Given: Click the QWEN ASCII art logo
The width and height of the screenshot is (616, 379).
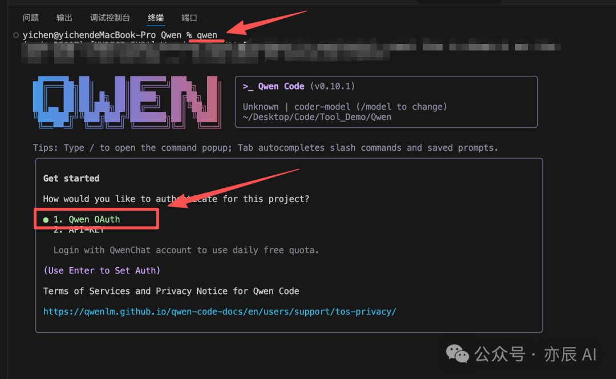Looking at the screenshot, I should click(x=127, y=102).
